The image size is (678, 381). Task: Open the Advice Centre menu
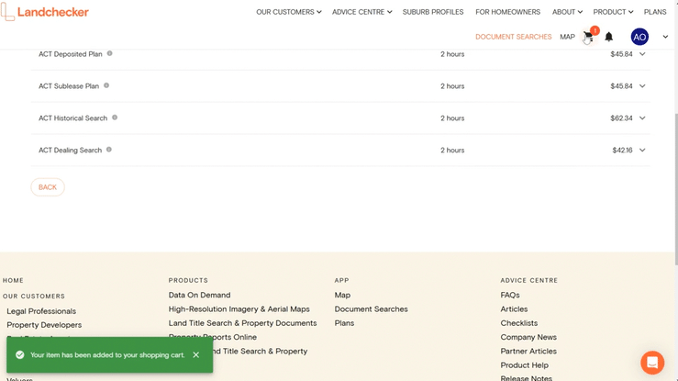tap(361, 12)
